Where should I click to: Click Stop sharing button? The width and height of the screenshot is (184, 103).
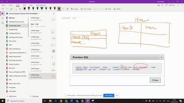pyautogui.click(x=109, y=96)
